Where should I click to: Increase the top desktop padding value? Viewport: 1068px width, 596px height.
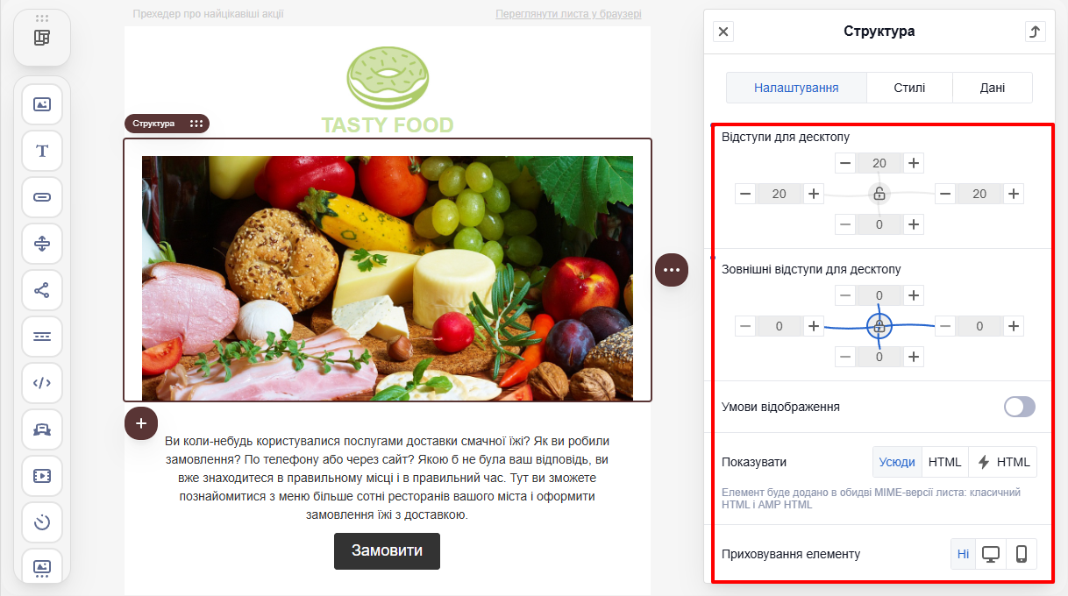coord(914,163)
